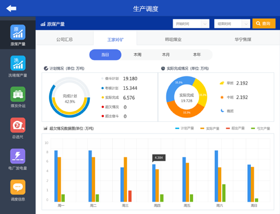Open 煤炭外运 train icon
The height and width of the screenshot is (214, 280).
point(18,94)
